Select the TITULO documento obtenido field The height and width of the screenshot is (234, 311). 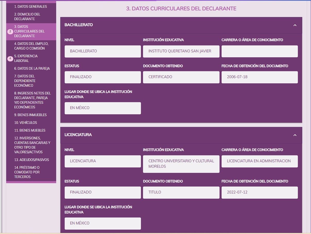181,192
